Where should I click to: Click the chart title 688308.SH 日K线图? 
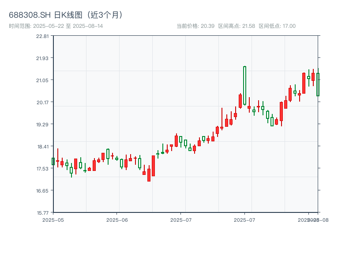(66, 15)
